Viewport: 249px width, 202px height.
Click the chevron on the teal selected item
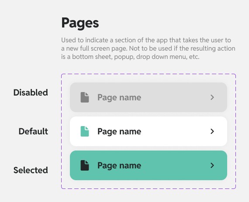point(212,165)
